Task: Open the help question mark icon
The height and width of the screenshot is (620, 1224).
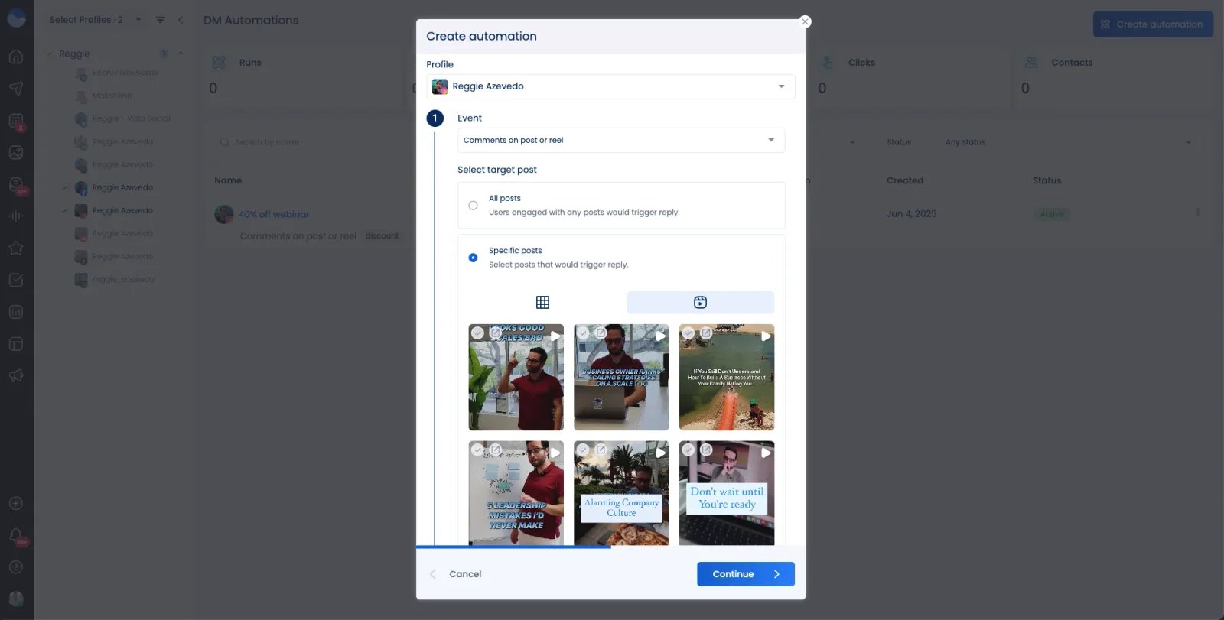Action: pyautogui.click(x=16, y=567)
